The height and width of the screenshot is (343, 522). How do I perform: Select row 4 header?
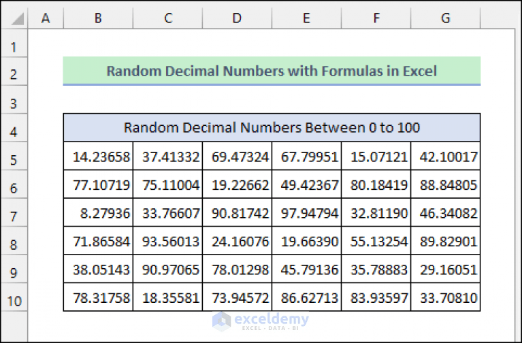coord(14,128)
